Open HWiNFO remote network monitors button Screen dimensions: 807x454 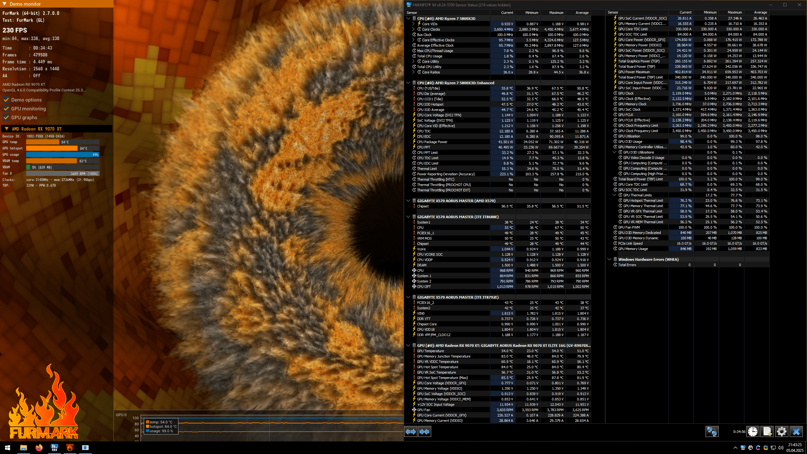712,432
